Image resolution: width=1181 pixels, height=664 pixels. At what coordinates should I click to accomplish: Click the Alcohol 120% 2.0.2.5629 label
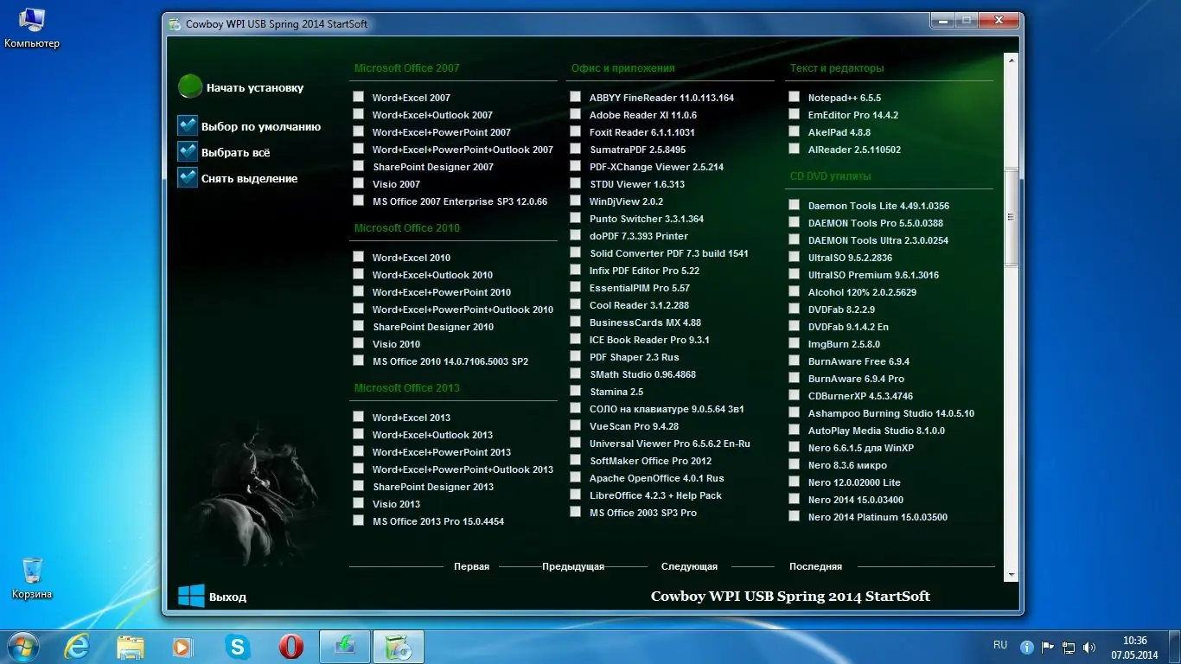point(862,292)
